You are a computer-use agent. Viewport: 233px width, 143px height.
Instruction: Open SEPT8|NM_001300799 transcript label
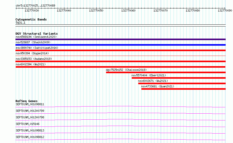click(30, 111)
